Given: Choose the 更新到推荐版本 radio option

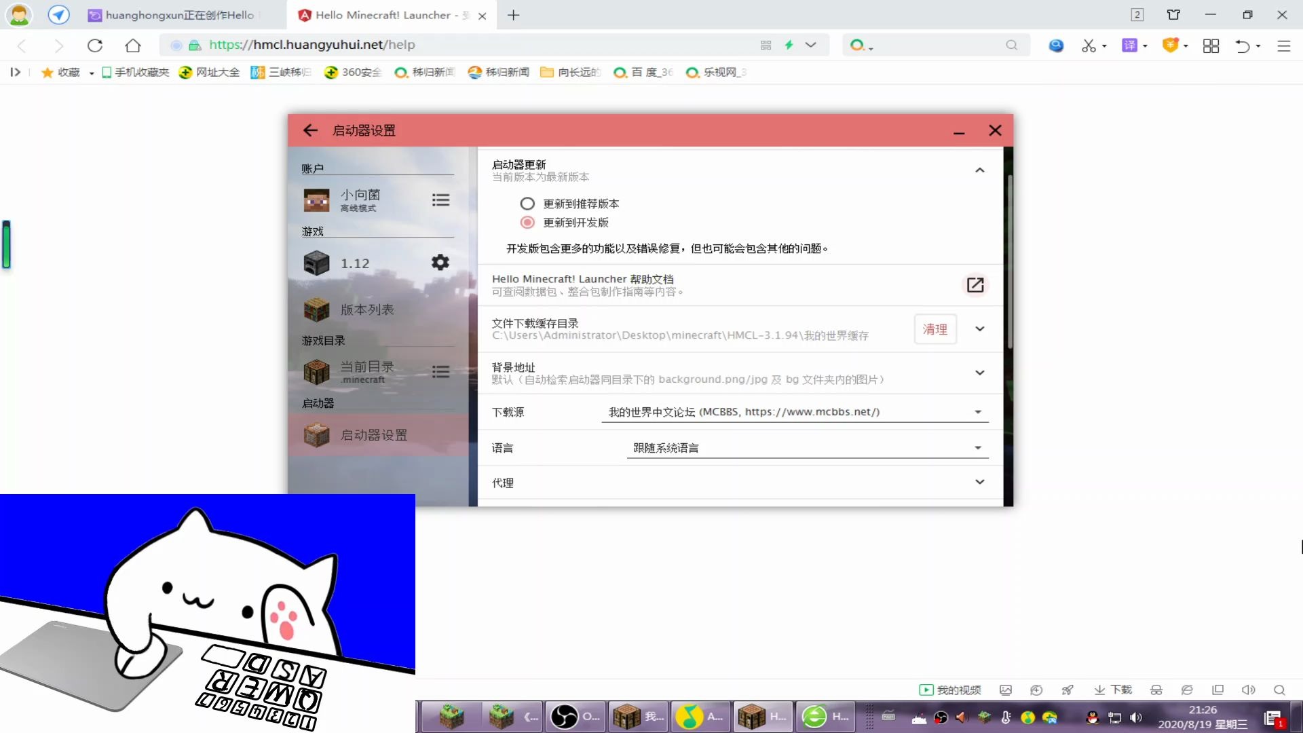Looking at the screenshot, I should pyautogui.click(x=527, y=204).
